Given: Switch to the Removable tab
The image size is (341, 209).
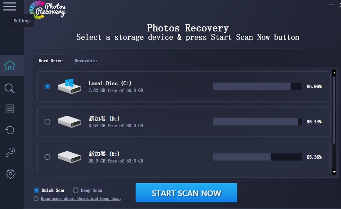Looking at the screenshot, I should tap(85, 60).
